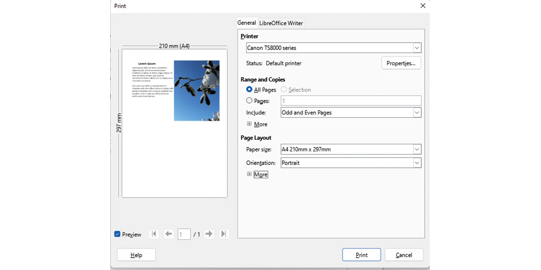The height and width of the screenshot is (270, 541).
Task: Click the page number field in preview
Action: [x=184, y=234]
